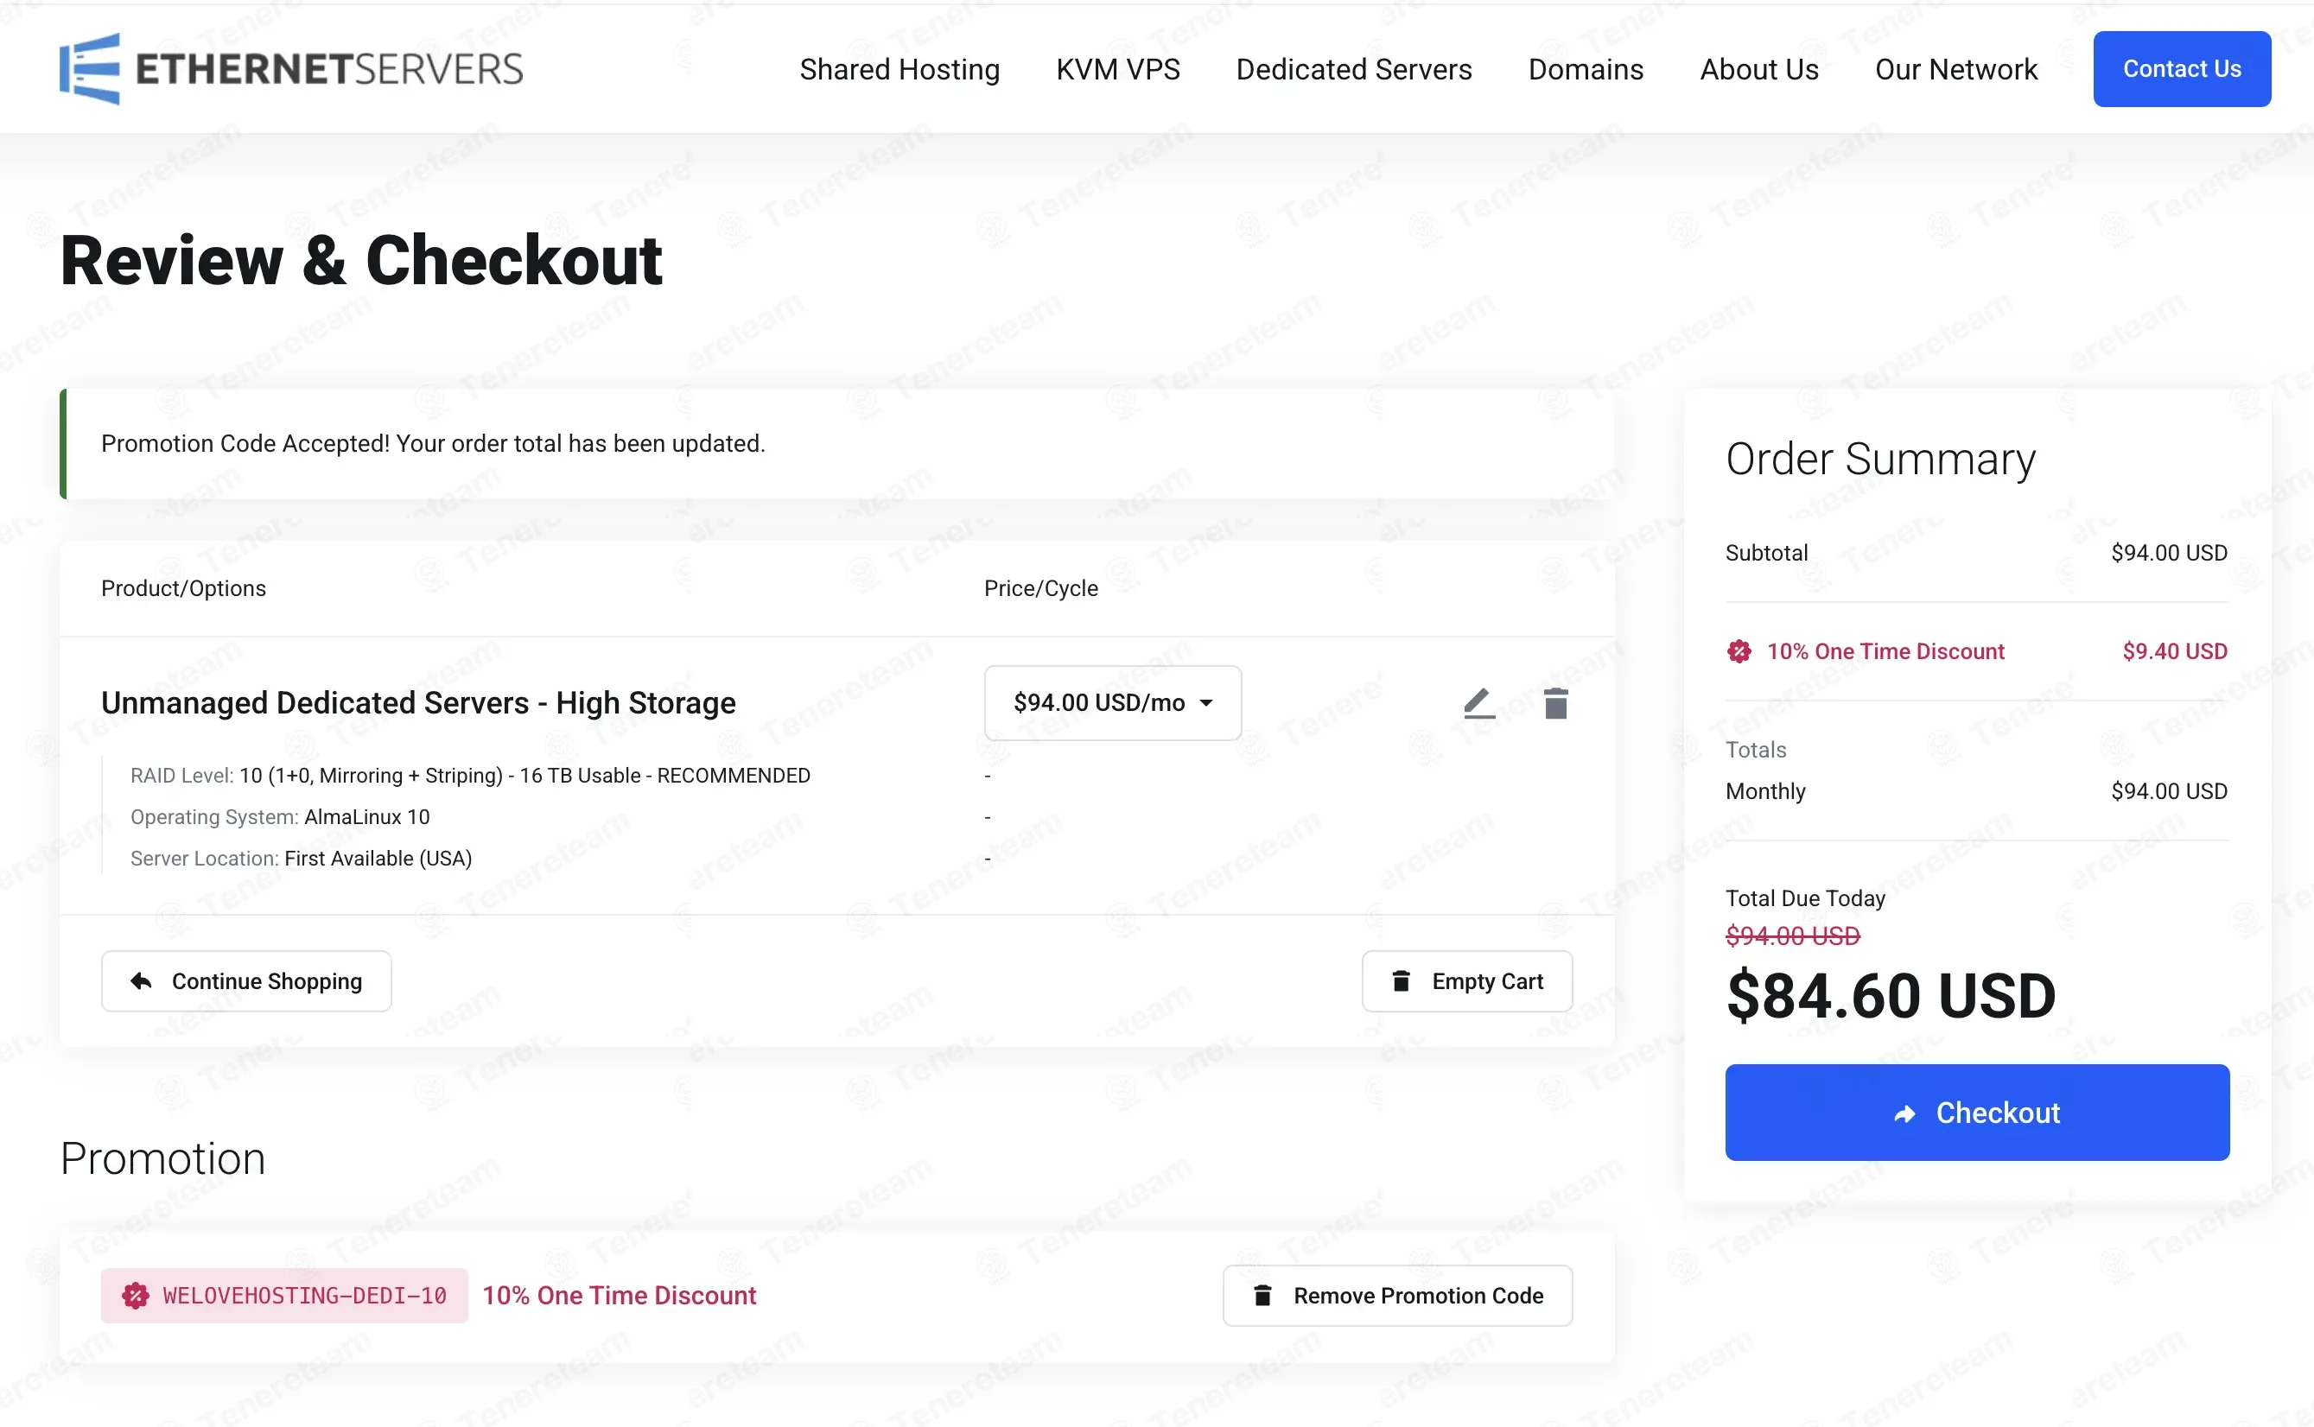Click the reply arrow icon on Continue Shopping
2314x1427 pixels.
coord(142,981)
